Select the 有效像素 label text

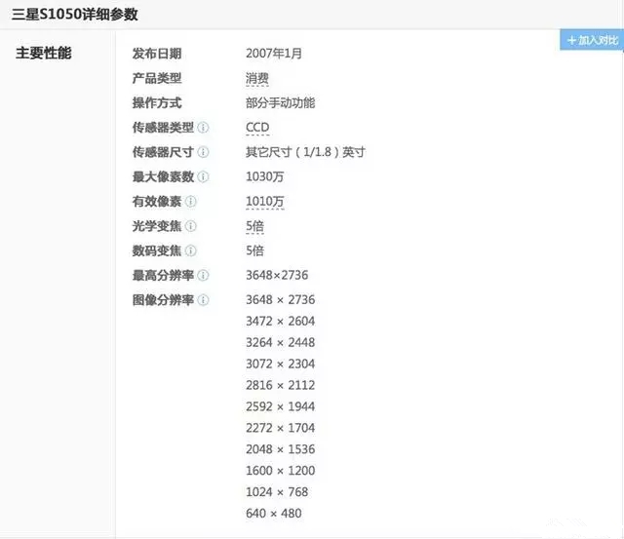157,202
